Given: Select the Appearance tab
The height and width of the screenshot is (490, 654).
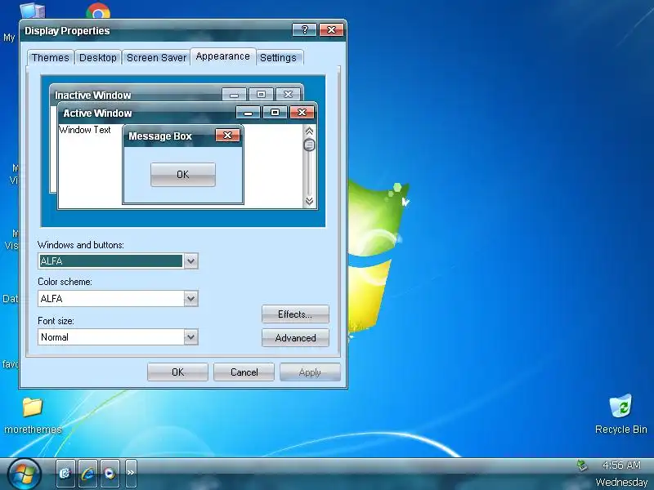Looking at the screenshot, I should pyautogui.click(x=222, y=56).
